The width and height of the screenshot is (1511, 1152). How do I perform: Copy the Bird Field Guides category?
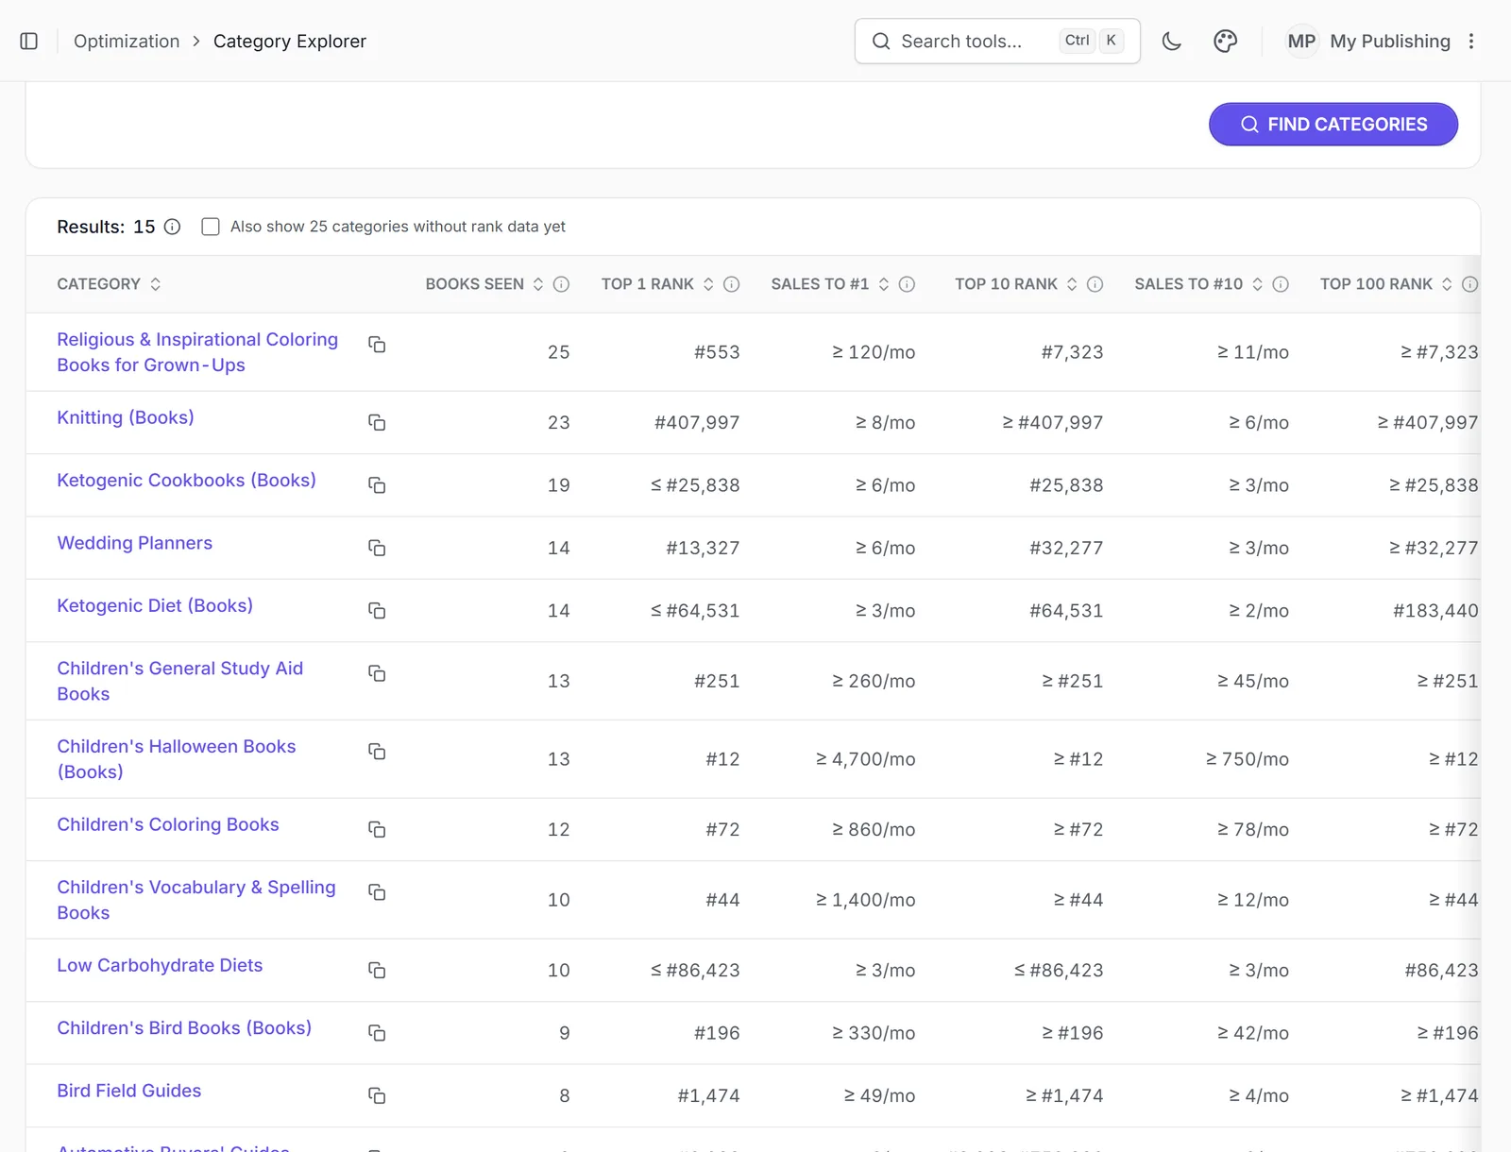377,1095
